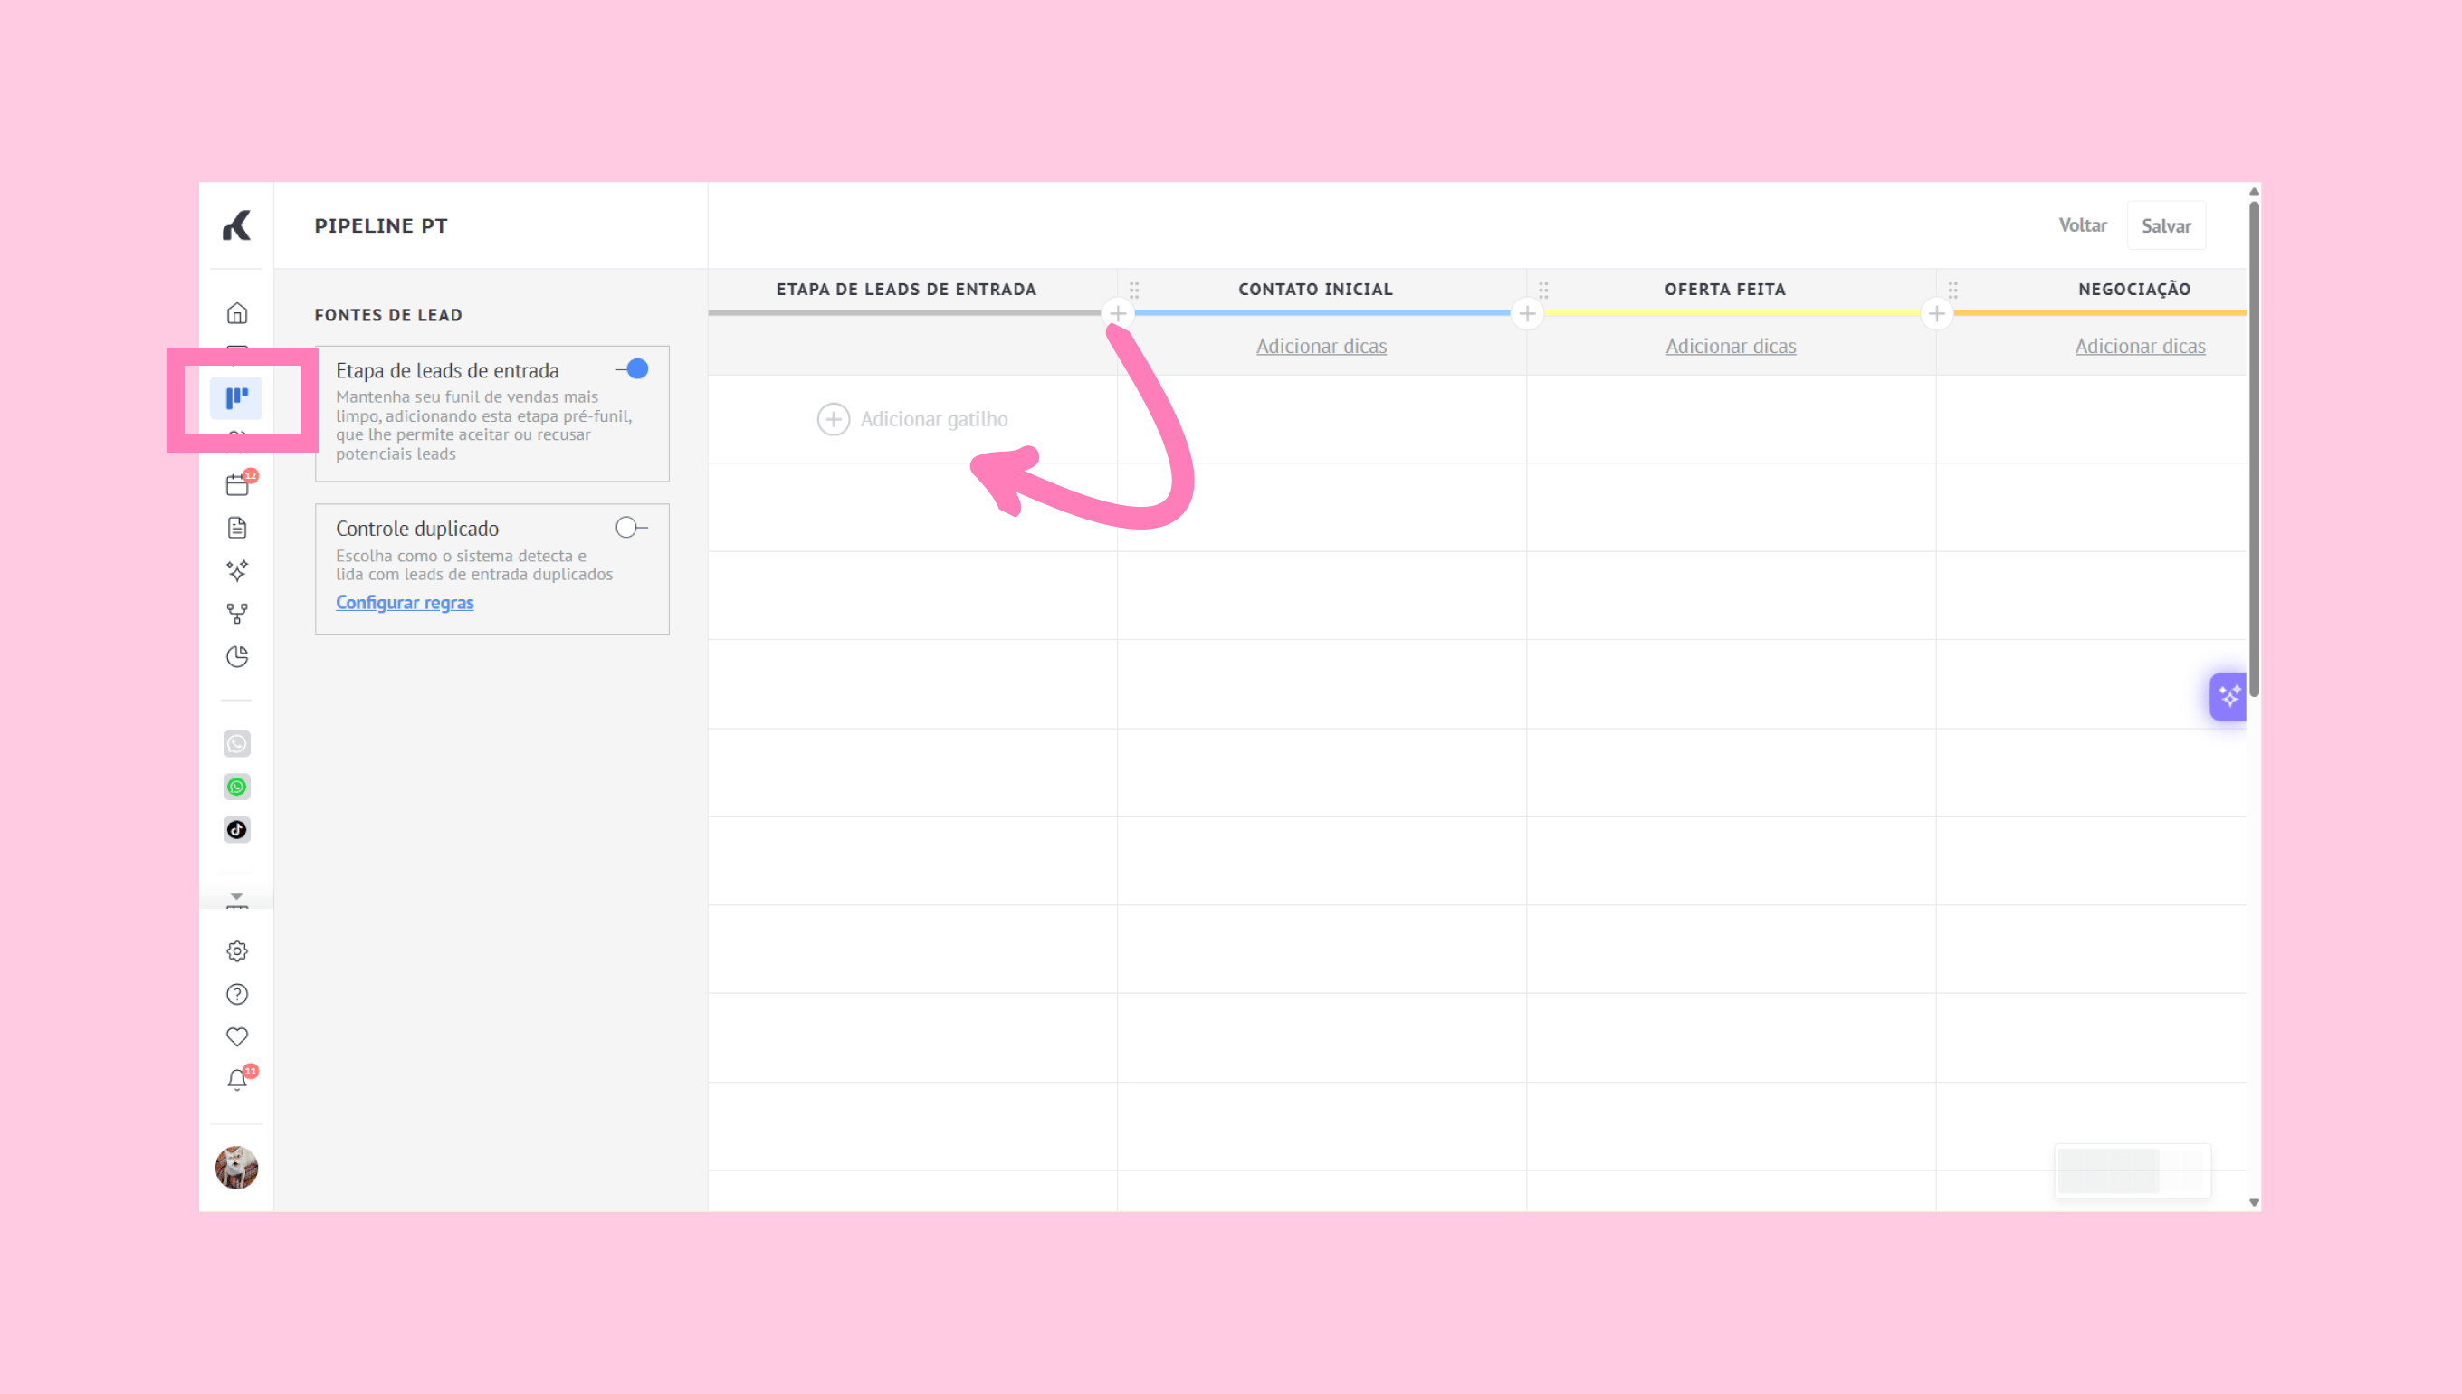Viewport: 2462px width, 1394px height.
Task: Open the calendar tasks icon
Action: click(x=236, y=484)
